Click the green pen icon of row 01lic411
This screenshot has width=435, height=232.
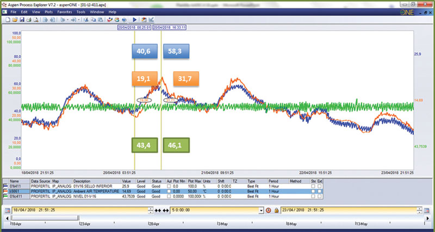click(x=5, y=196)
